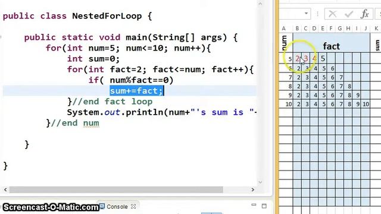381x214 pixels.
Task: Click the 8 in column H of num 8 row
Action: click(x=349, y=86)
